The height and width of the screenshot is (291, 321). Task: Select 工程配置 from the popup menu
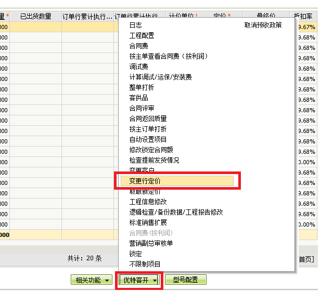142,35
